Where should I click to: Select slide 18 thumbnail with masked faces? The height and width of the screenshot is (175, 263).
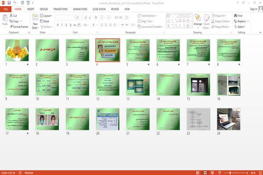[47, 119]
